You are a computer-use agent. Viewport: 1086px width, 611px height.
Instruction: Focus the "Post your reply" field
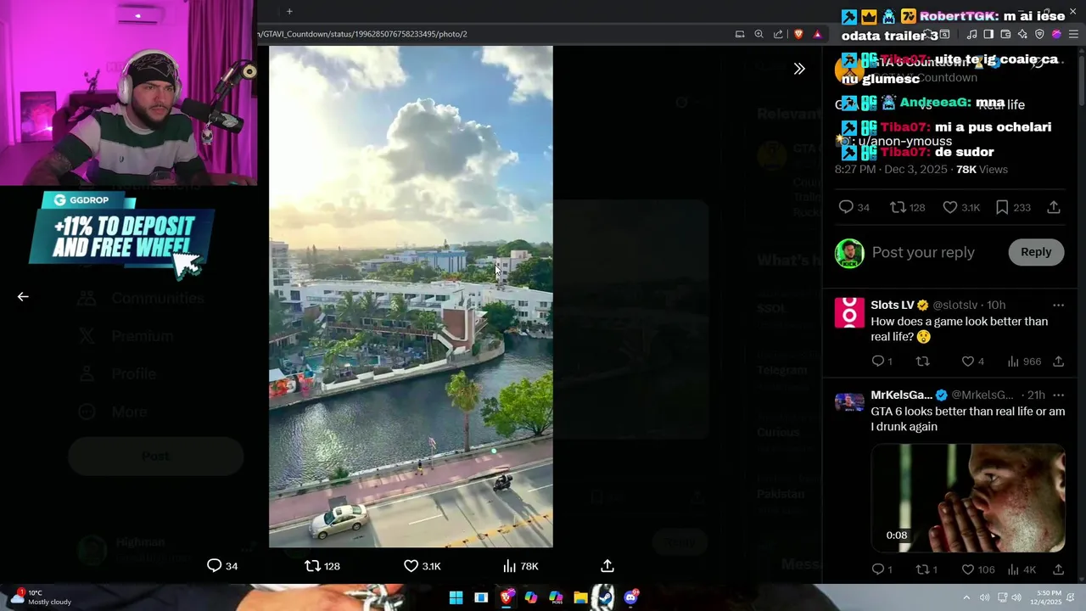coord(923,252)
